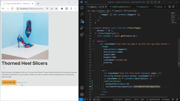The width and height of the screenshot is (180, 101).
Task: Collapse the return block at line 41
Action: tap(93, 41)
